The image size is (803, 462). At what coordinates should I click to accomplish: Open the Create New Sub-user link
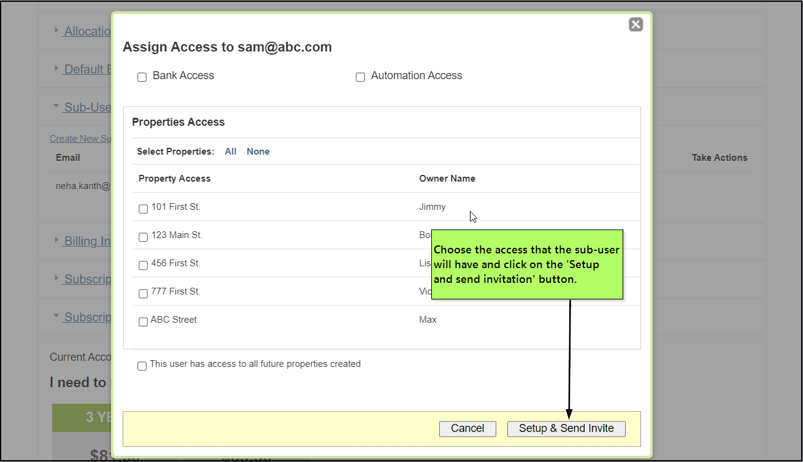point(80,139)
